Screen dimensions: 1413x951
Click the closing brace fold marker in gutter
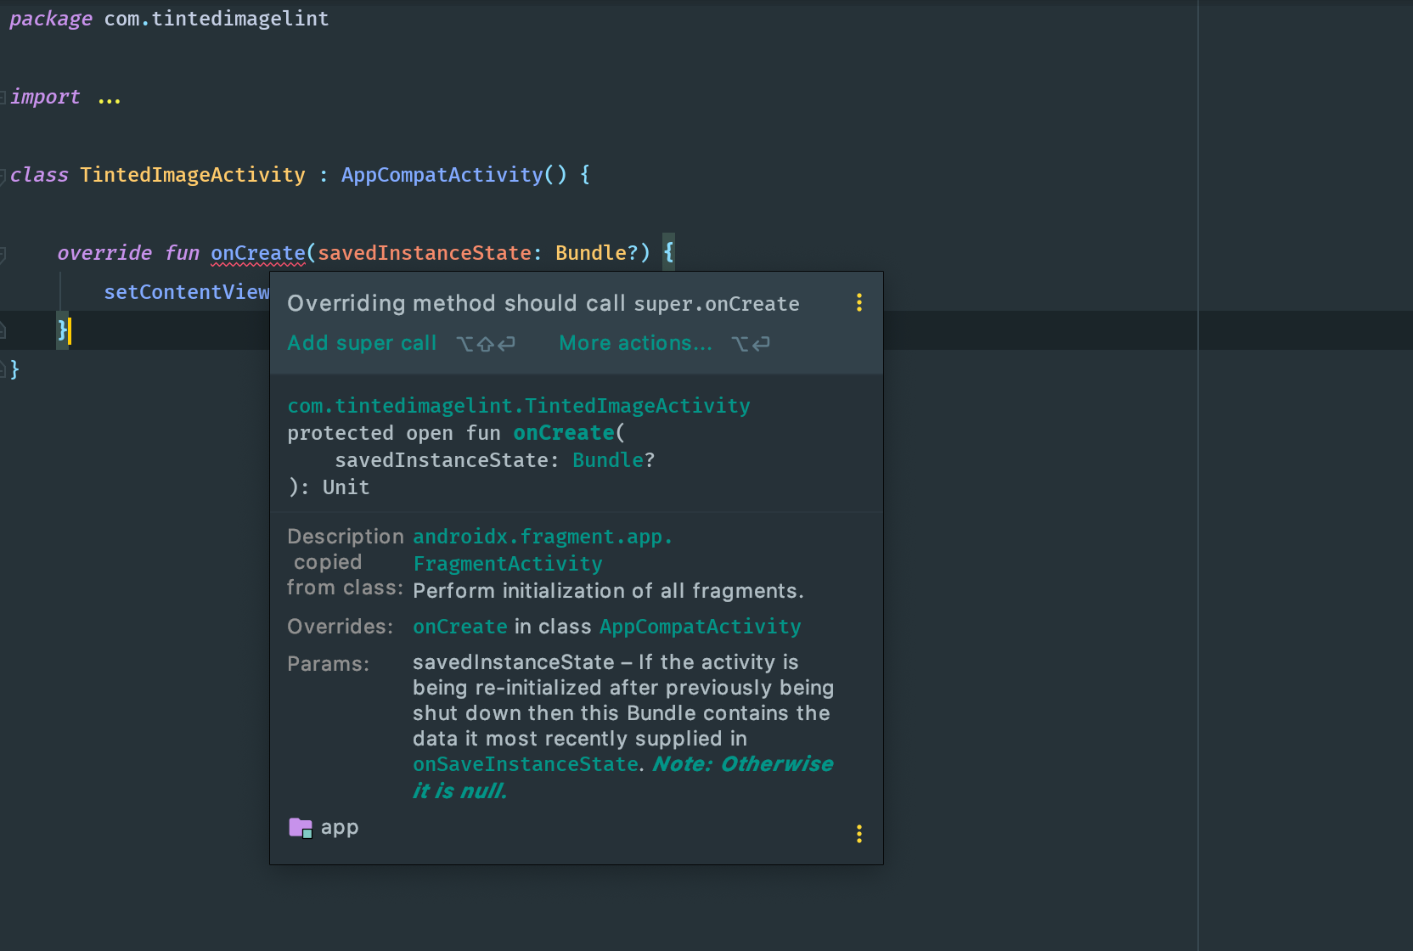[x=3, y=330]
